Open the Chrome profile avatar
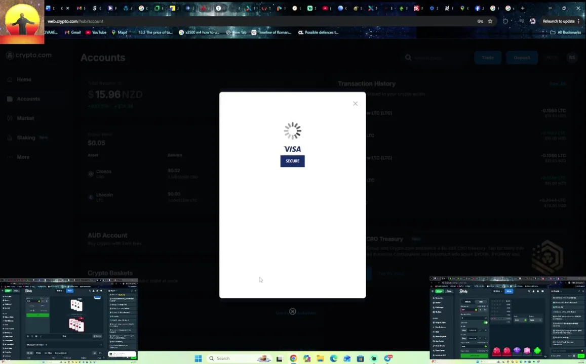This screenshot has width=586, height=364. point(532,21)
